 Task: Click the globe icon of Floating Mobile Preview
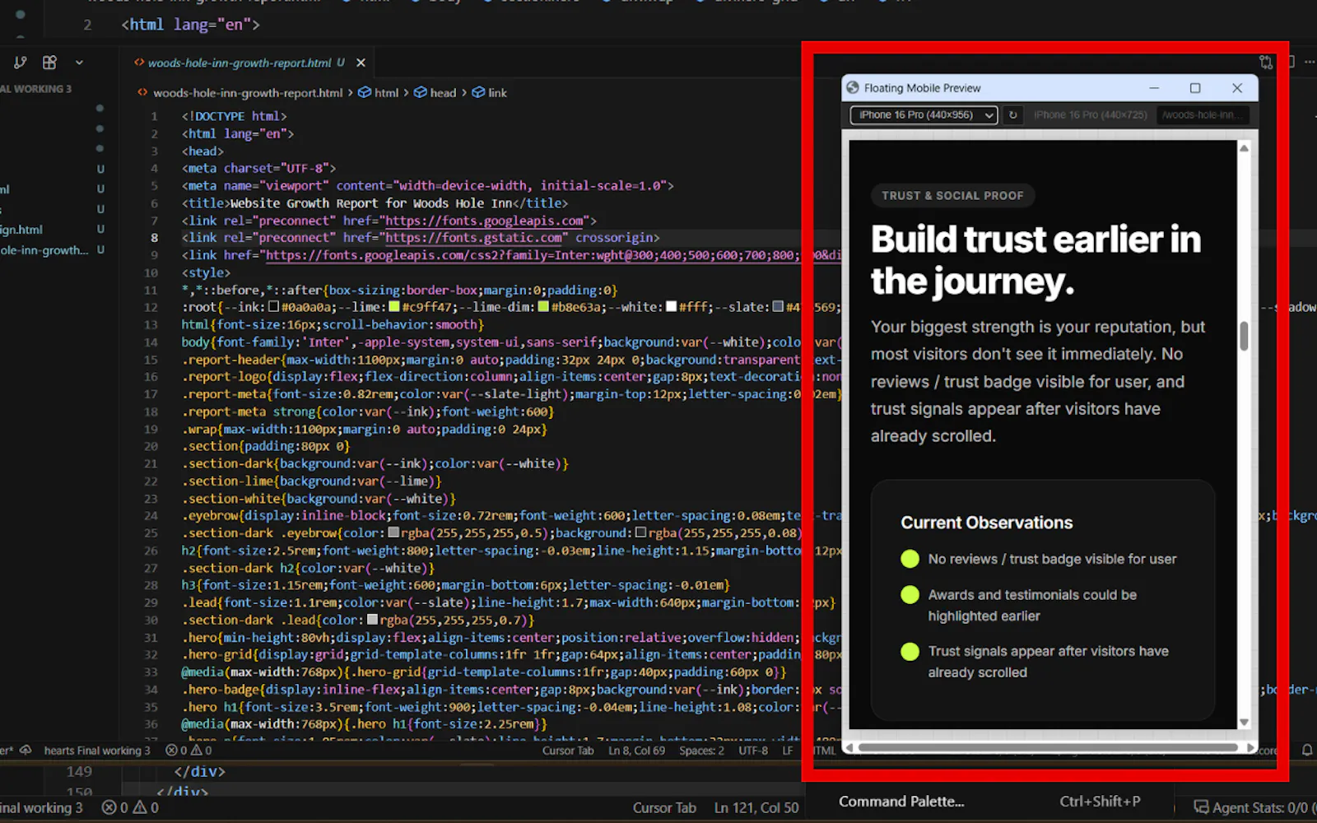click(x=853, y=88)
